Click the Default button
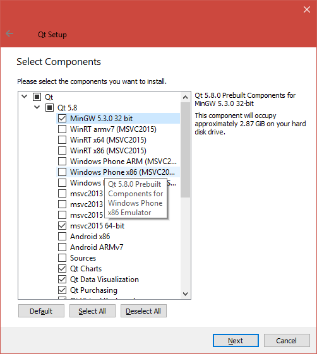Screen dimensions: 317x354 pos(41,311)
